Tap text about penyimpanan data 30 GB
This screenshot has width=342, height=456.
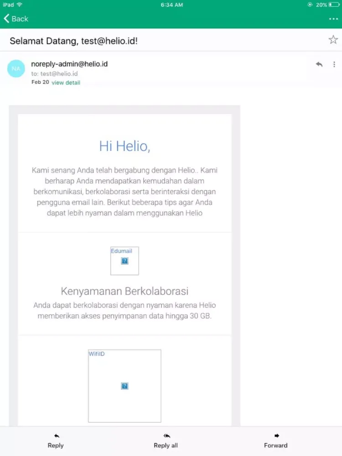(124, 311)
